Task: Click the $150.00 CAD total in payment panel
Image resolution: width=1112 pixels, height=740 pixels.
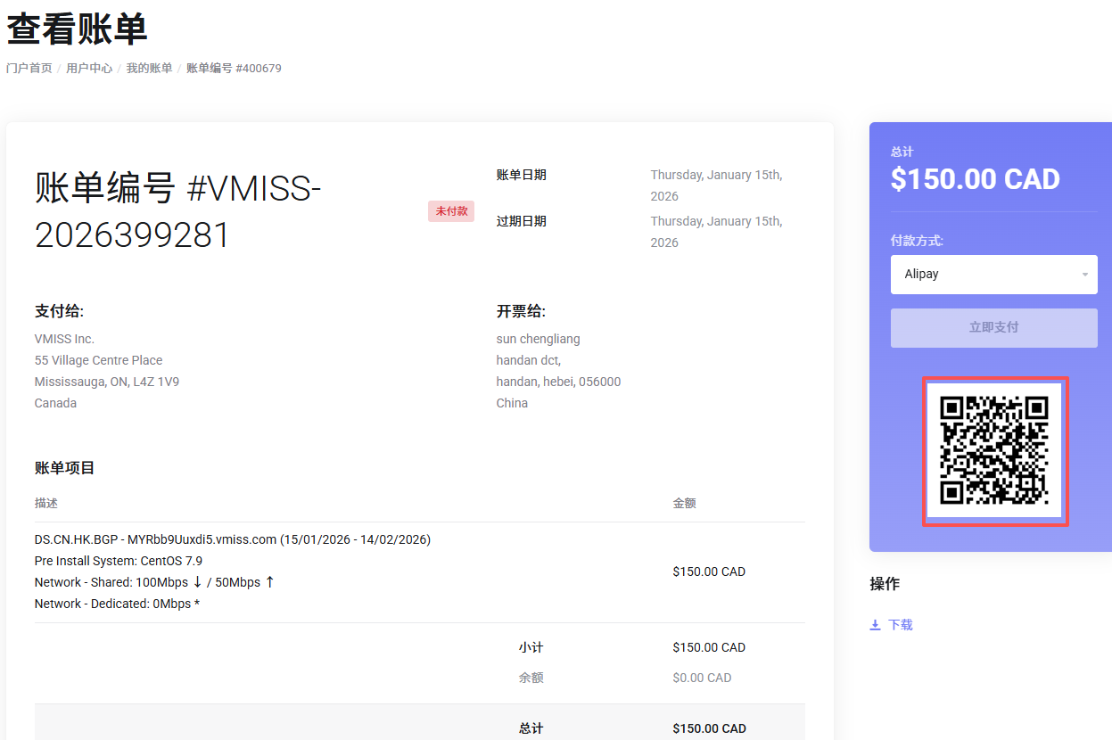Action: tap(975, 179)
